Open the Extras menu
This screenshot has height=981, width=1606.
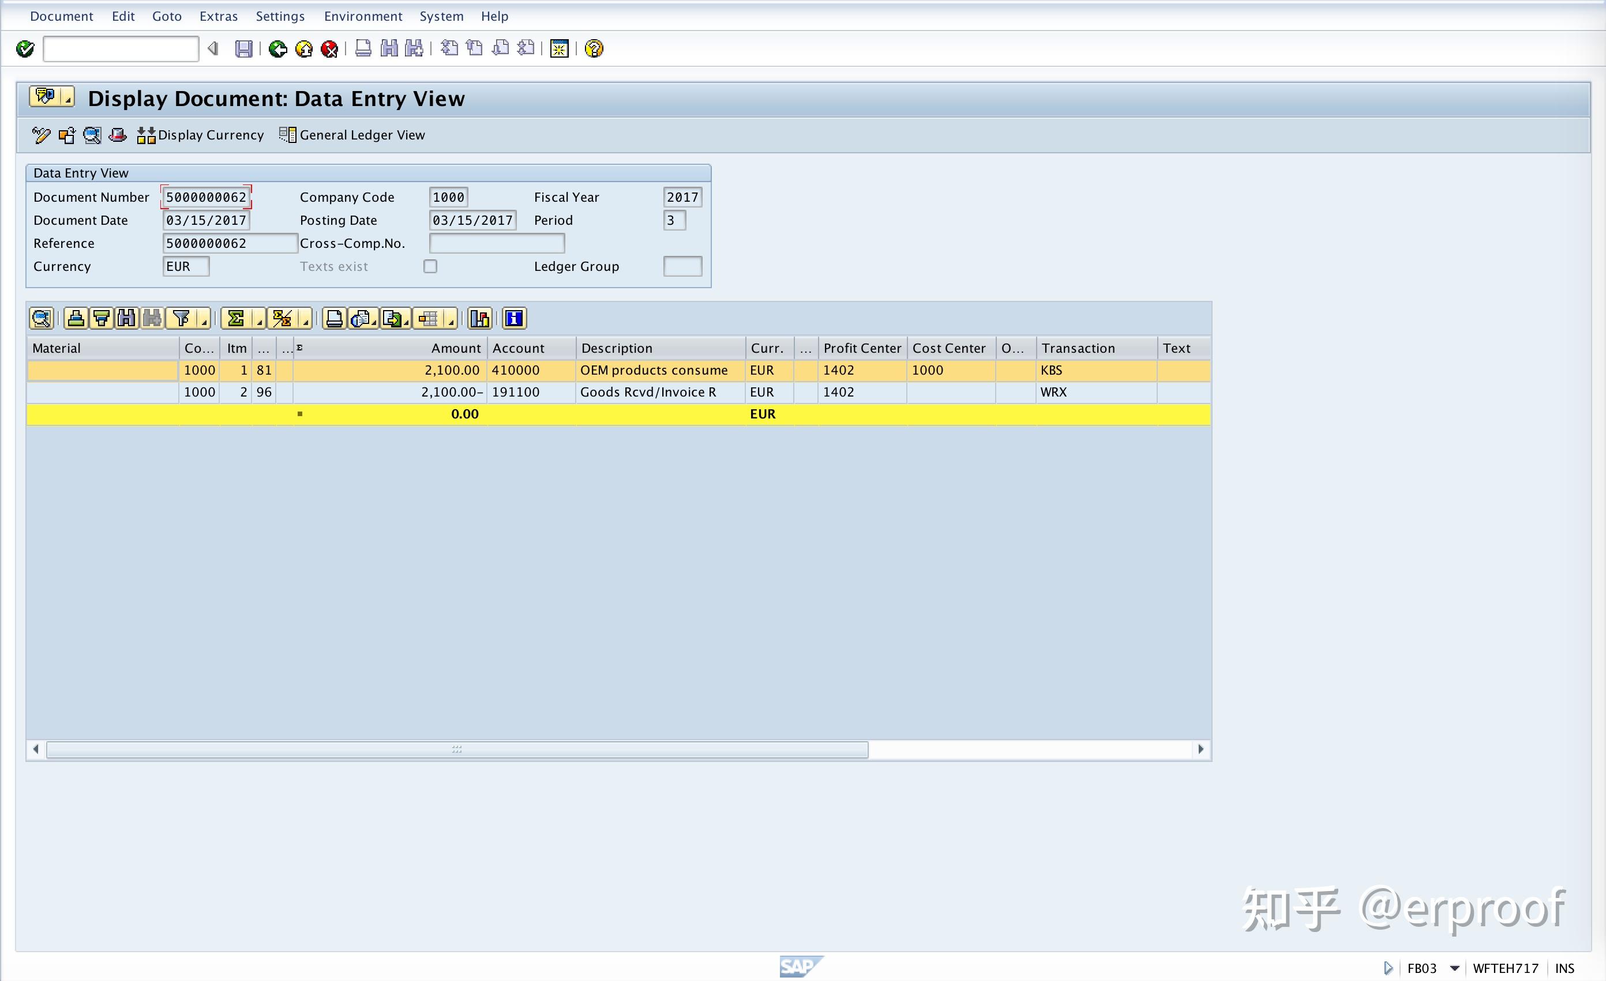pos(219,16)
